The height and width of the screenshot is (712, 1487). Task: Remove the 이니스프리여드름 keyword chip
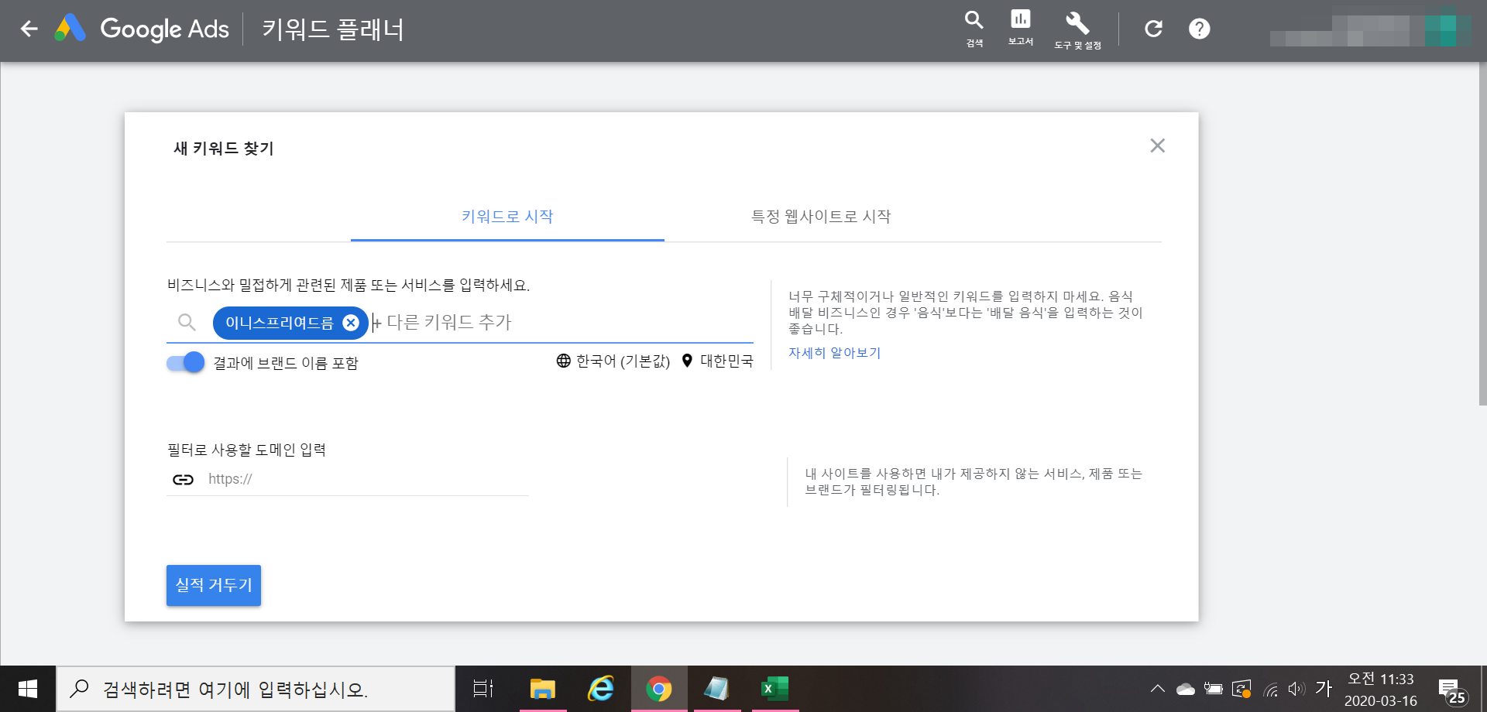[x=351, y=323]
